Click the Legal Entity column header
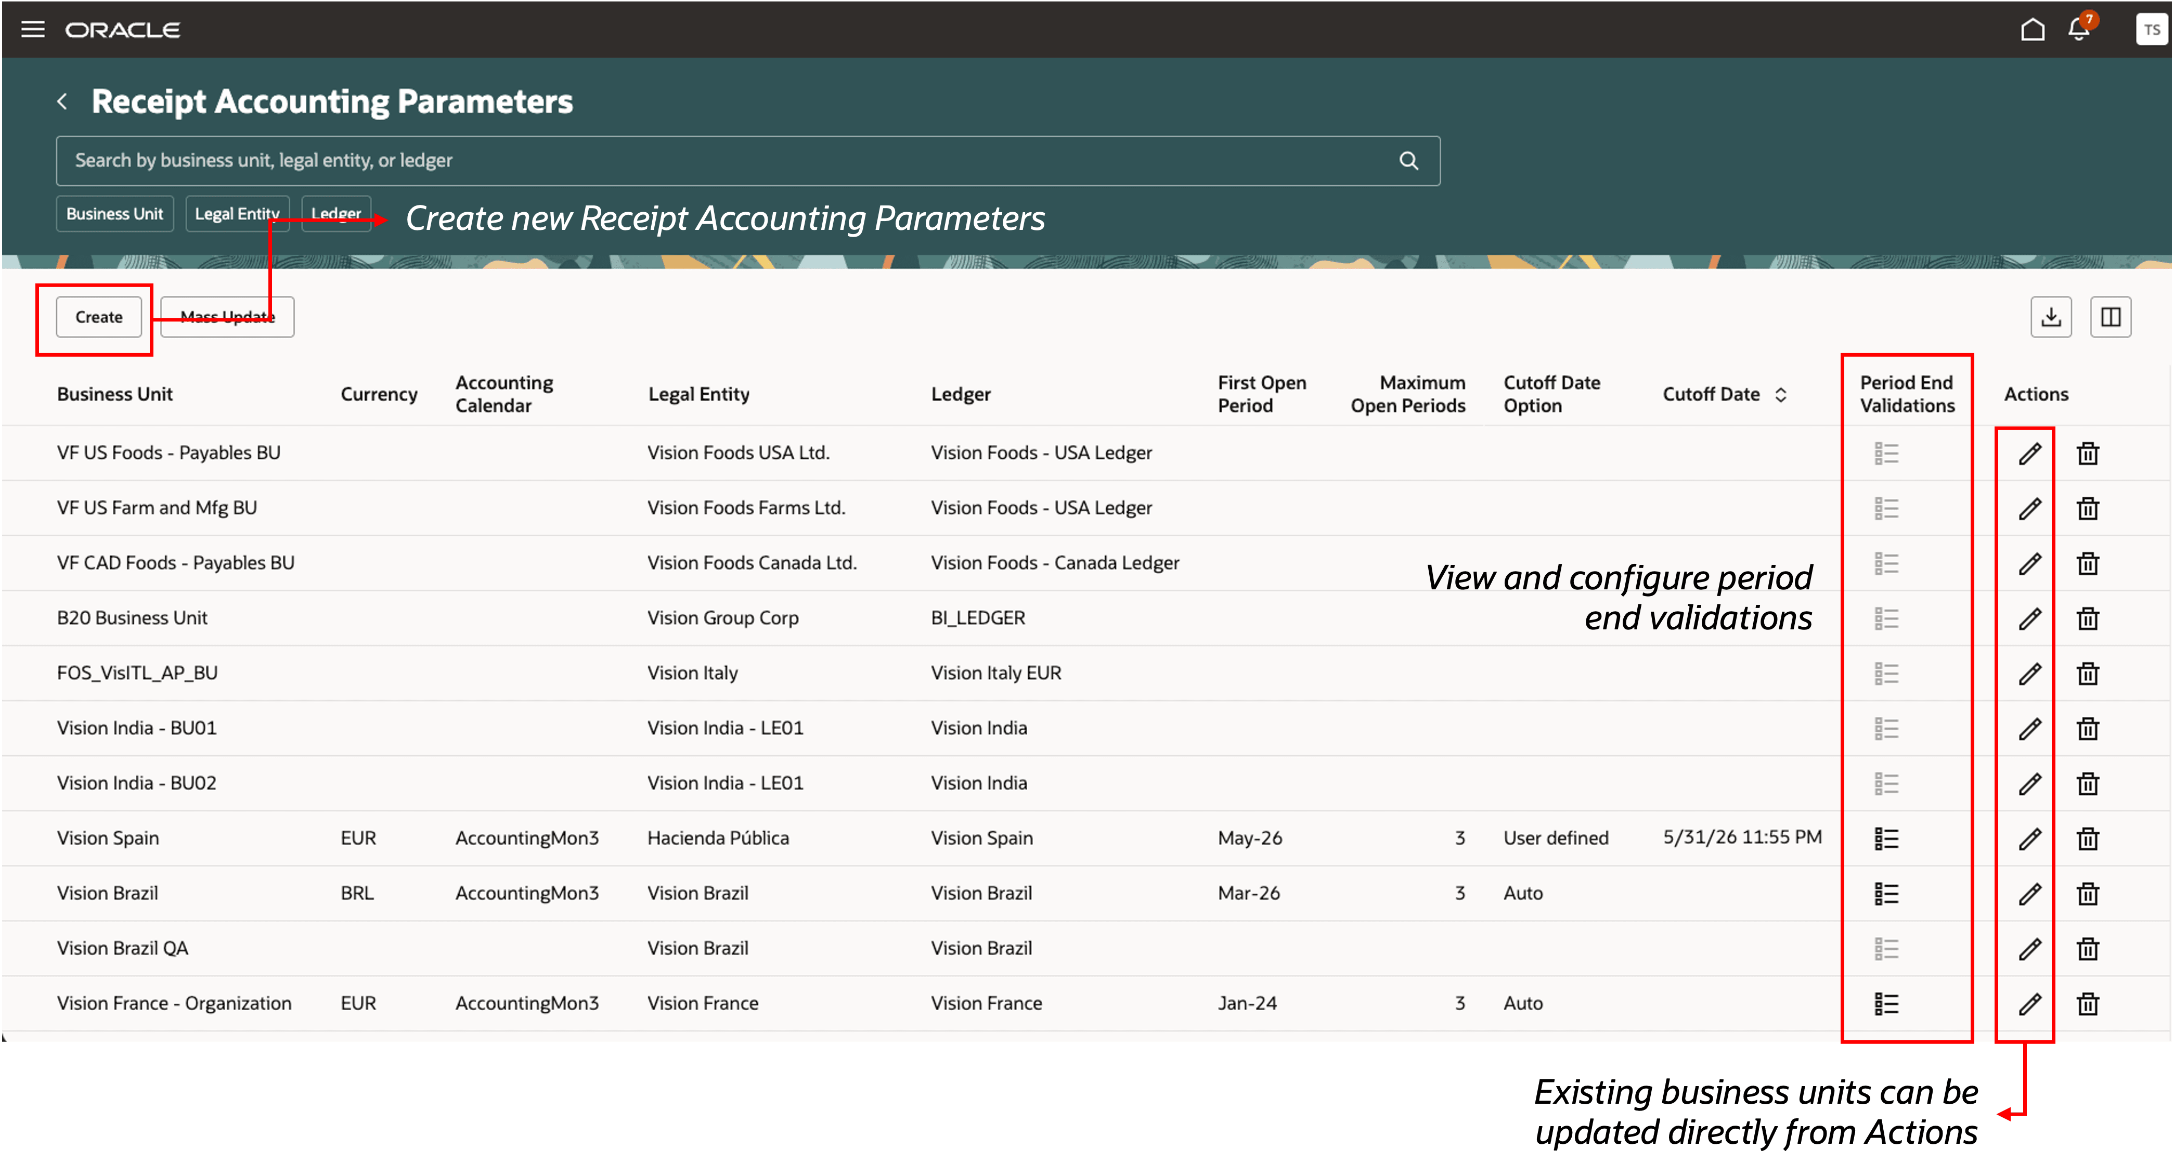 tap(699, 394)
